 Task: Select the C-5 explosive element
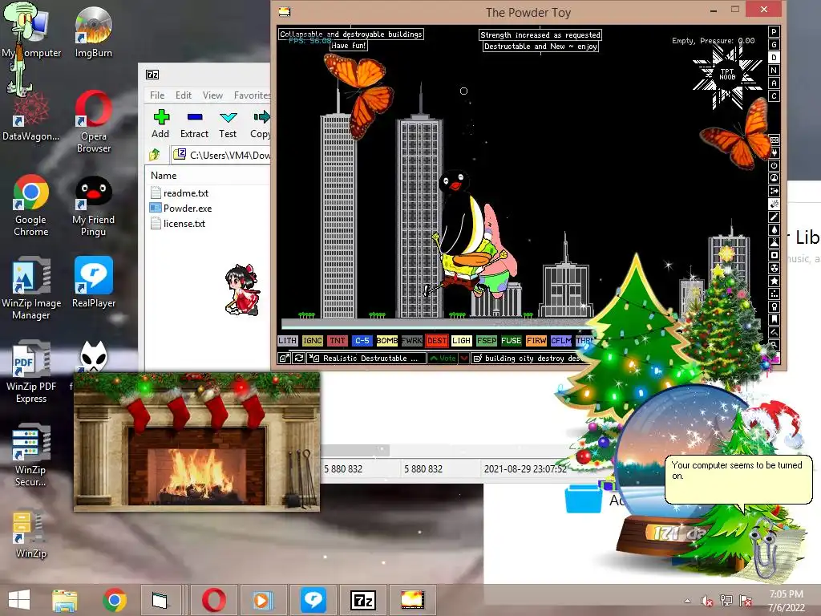[362, 340]
